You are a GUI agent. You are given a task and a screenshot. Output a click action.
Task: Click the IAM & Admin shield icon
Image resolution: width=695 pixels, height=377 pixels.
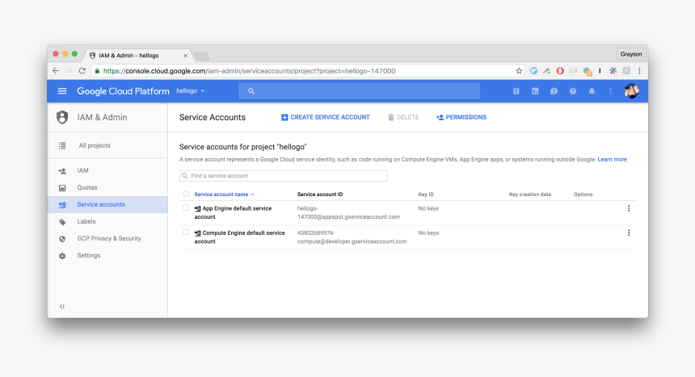click(62, 117)
